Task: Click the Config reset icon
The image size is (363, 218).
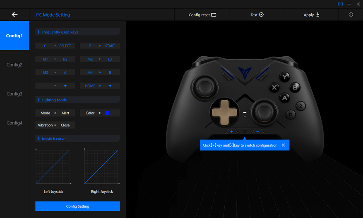Action: (x=214, y=15)
